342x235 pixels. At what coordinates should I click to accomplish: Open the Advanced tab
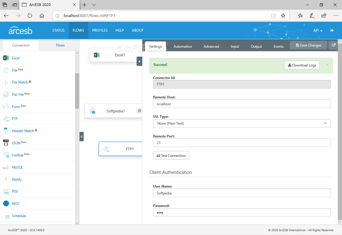pos(211,46)
